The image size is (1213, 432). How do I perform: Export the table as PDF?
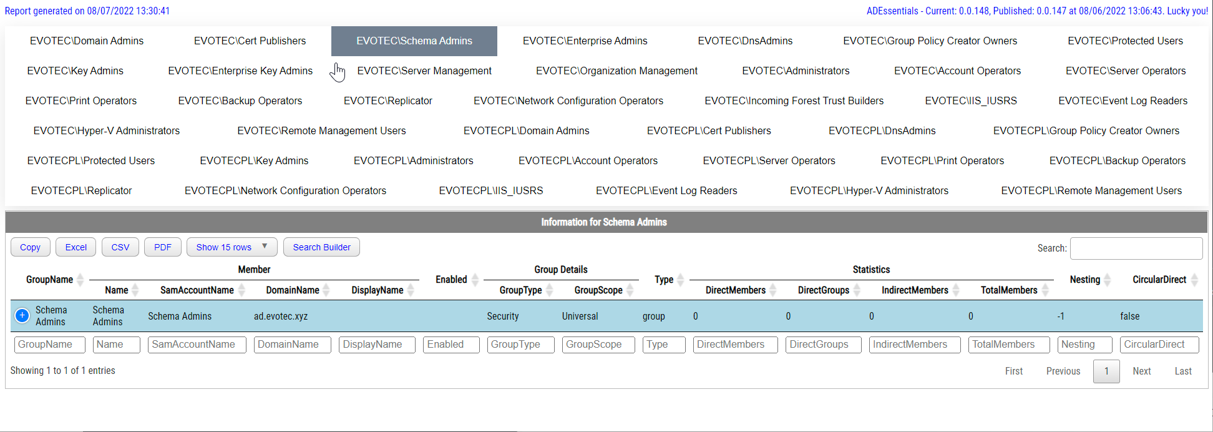click(163, 247)
